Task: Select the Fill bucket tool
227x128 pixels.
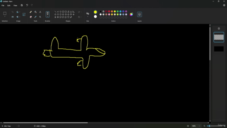Action: coord(35,12)
